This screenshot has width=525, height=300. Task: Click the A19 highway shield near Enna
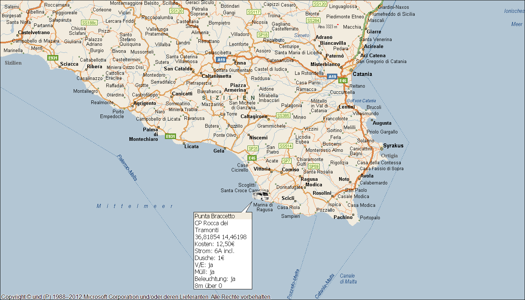pyautogui.click(x=221, y=59)
